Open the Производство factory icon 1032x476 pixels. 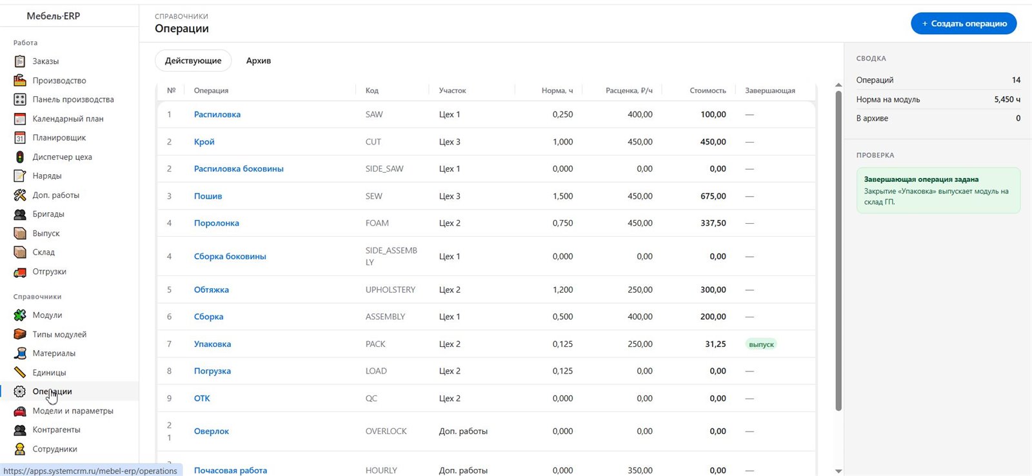coord(20,81)
